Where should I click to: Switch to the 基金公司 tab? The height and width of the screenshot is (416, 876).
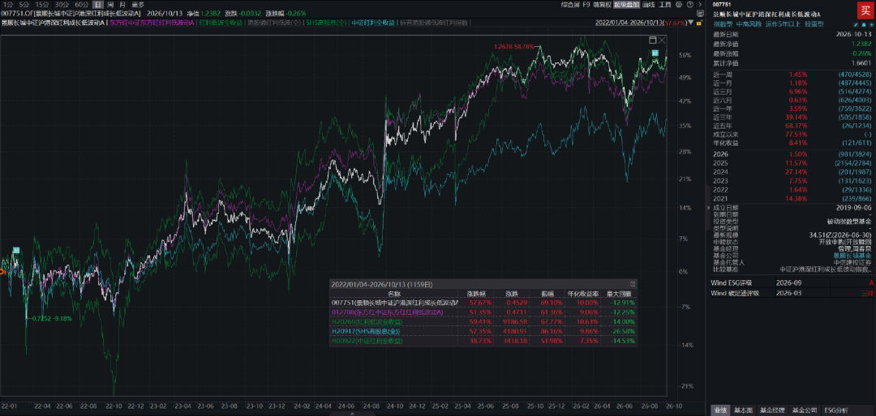coord(805,410)
